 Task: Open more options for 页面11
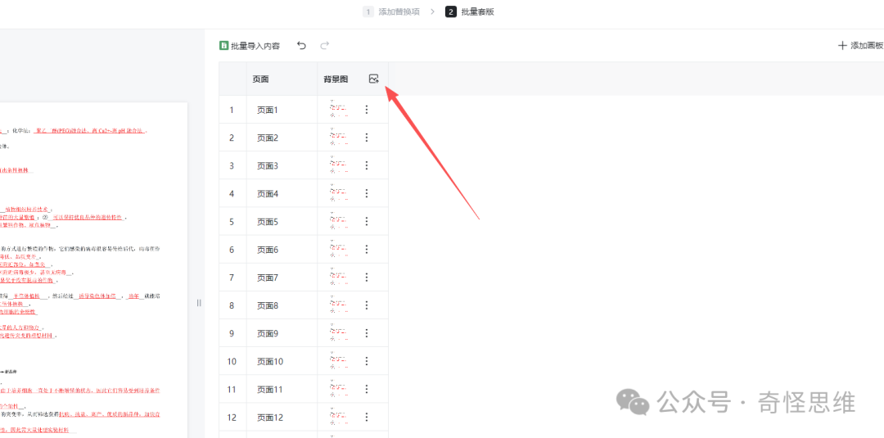[367, 389]
